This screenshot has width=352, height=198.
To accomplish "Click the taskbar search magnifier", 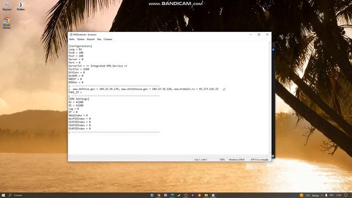I will pos(10,195).
